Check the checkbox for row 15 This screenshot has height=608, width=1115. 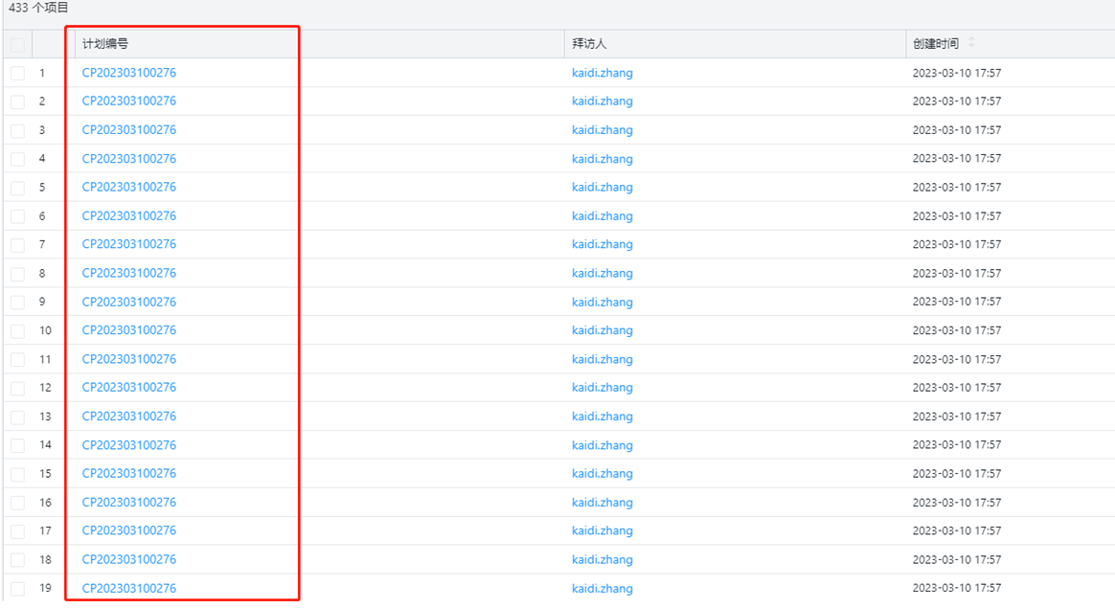(x=18, y=474)
